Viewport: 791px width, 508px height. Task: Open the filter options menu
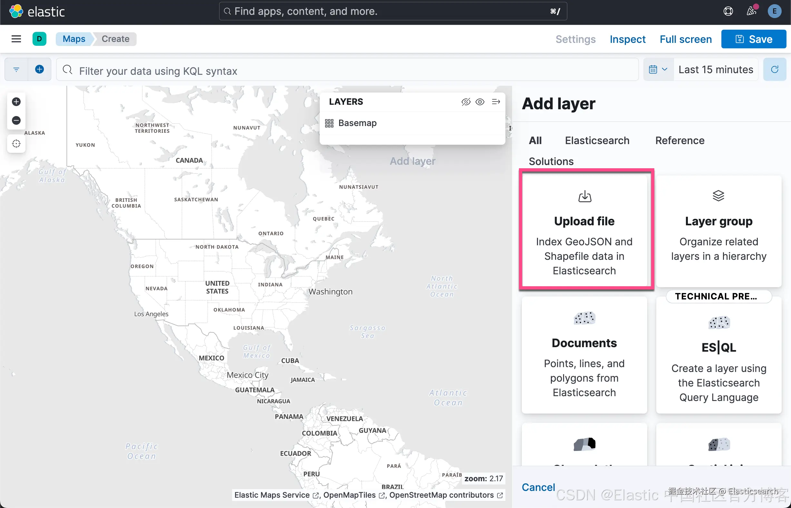coord(16,69)
